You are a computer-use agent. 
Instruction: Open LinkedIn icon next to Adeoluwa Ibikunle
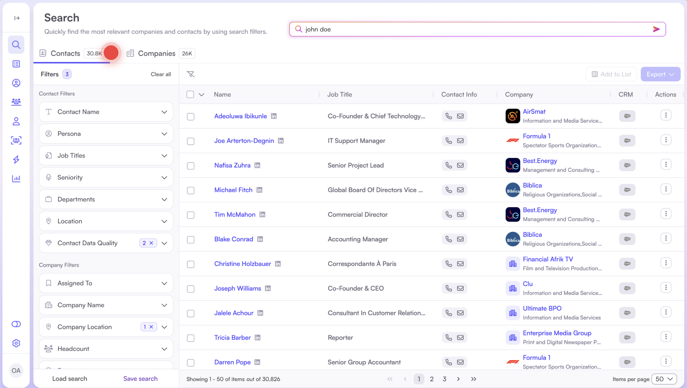coord(274,116)
